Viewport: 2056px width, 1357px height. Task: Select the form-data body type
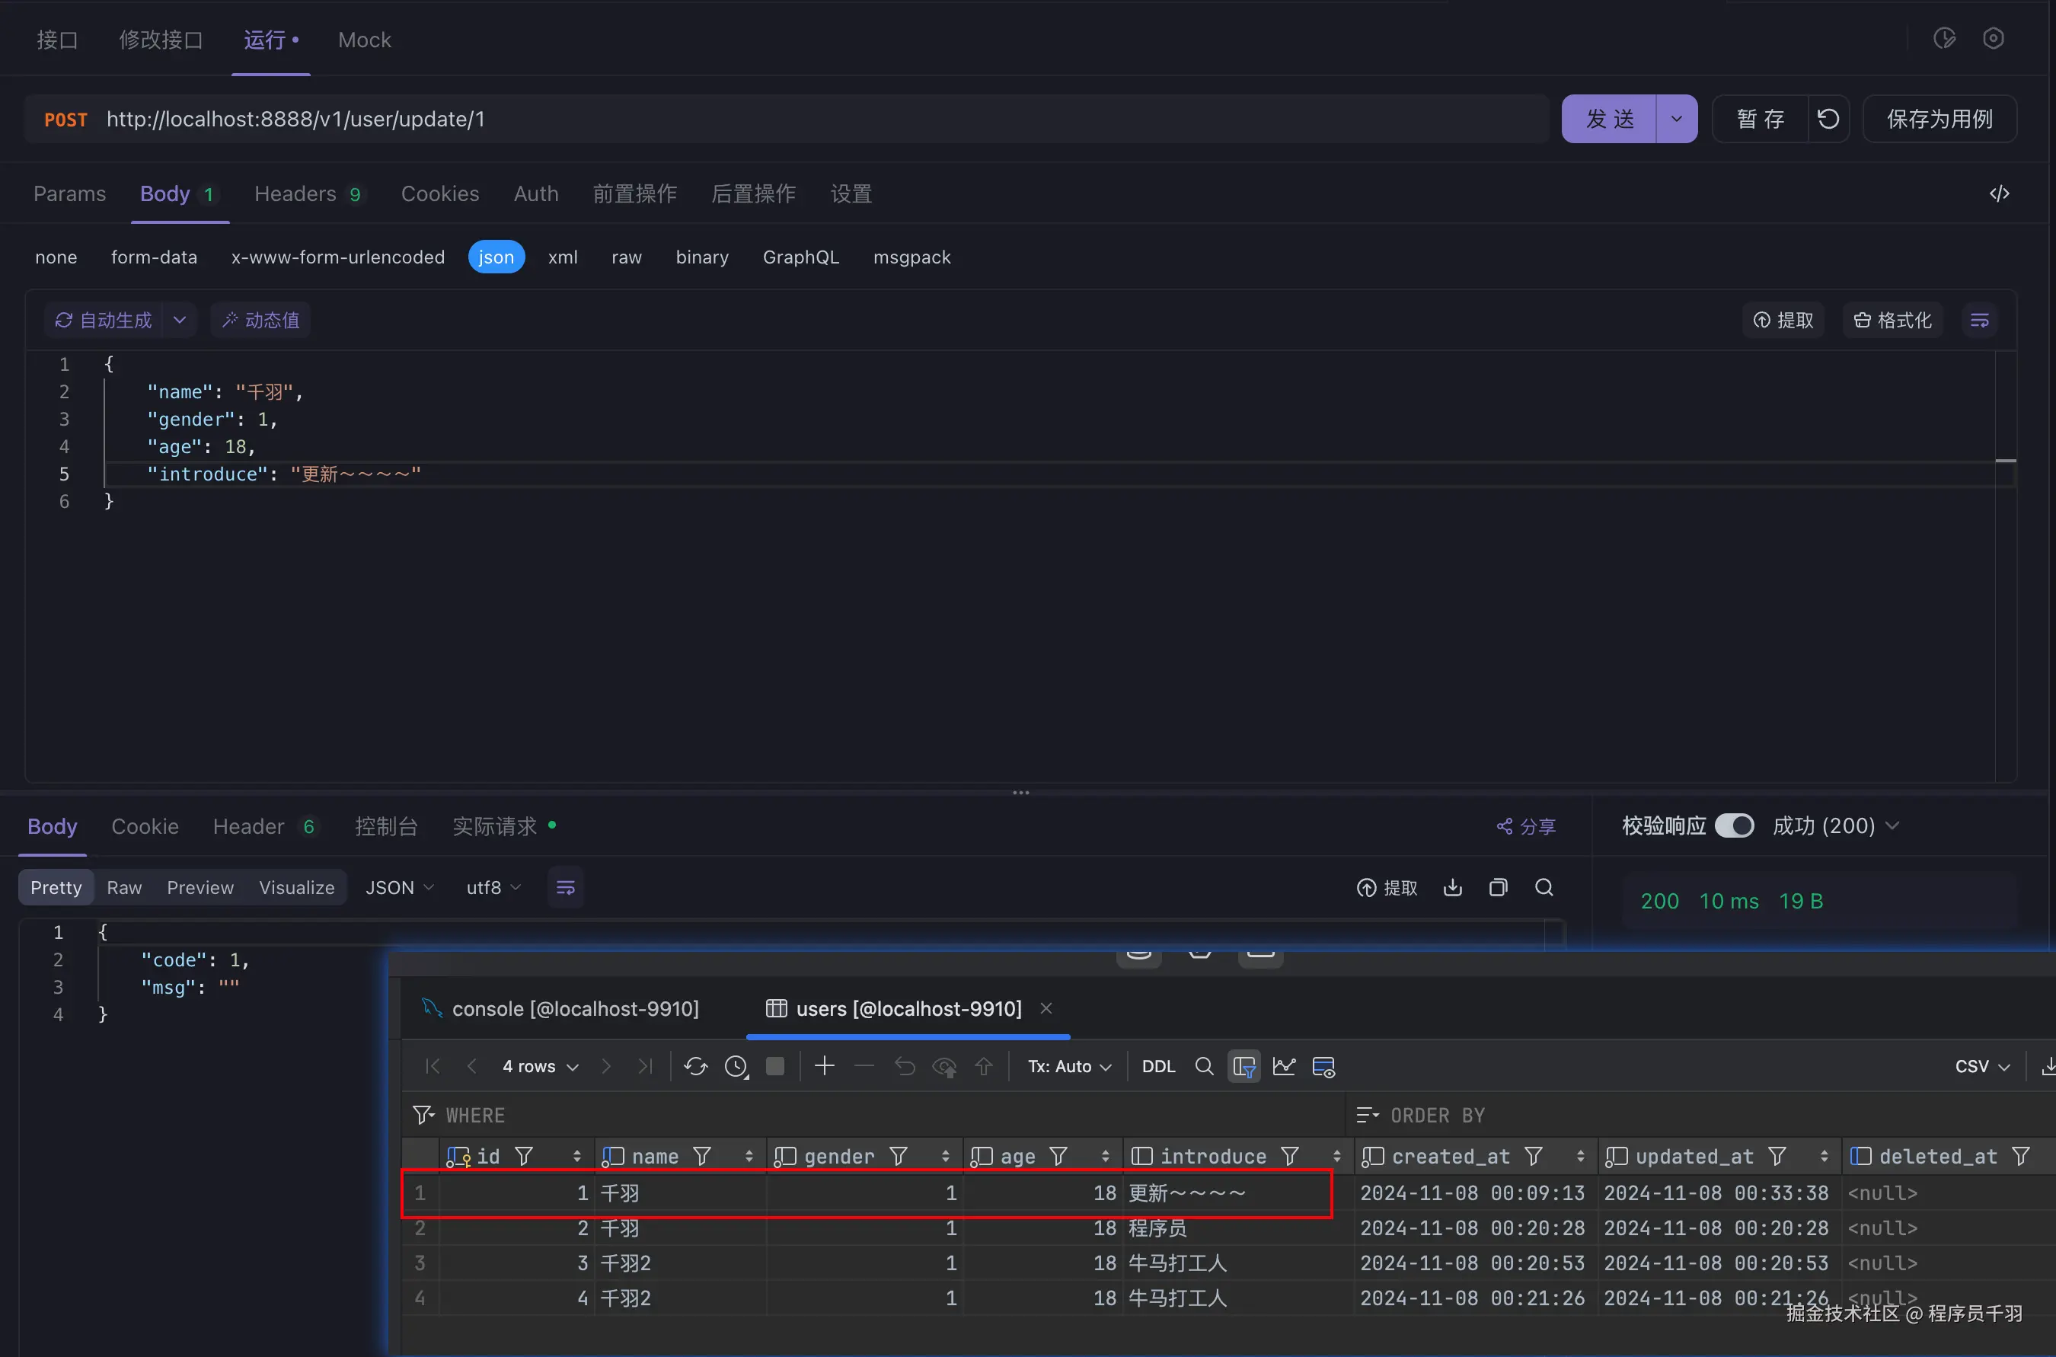tap(154, 257)
